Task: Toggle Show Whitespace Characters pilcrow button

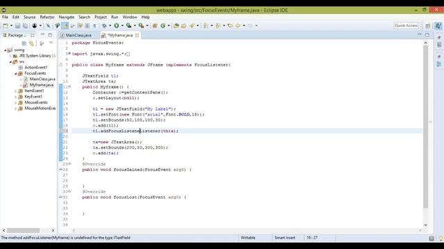Action: (x=94, y=26)
